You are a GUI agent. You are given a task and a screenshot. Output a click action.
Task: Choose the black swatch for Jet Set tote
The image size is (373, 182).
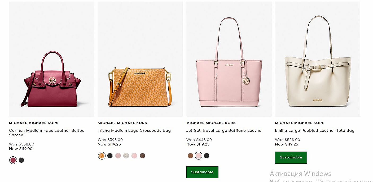tap(207, 156)
